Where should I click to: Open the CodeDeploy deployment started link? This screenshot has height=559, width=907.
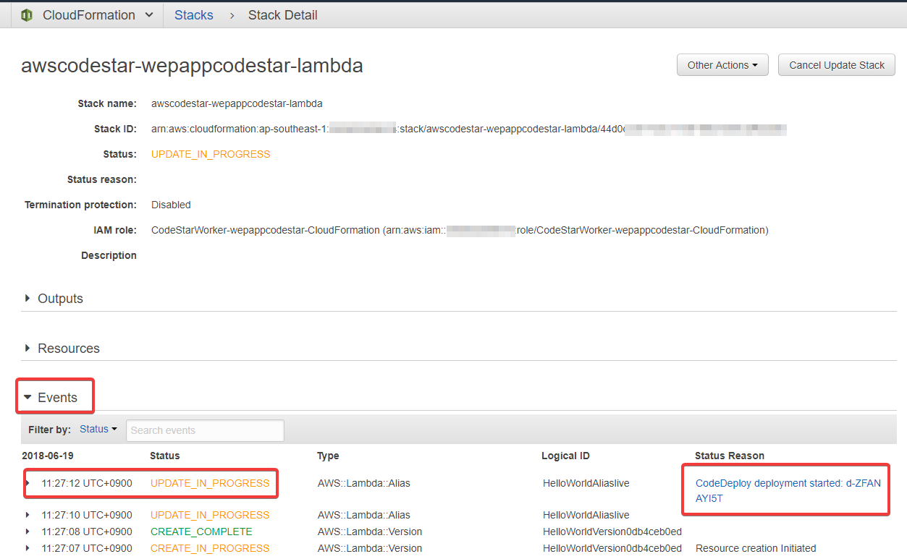click(x=788, y=490)
